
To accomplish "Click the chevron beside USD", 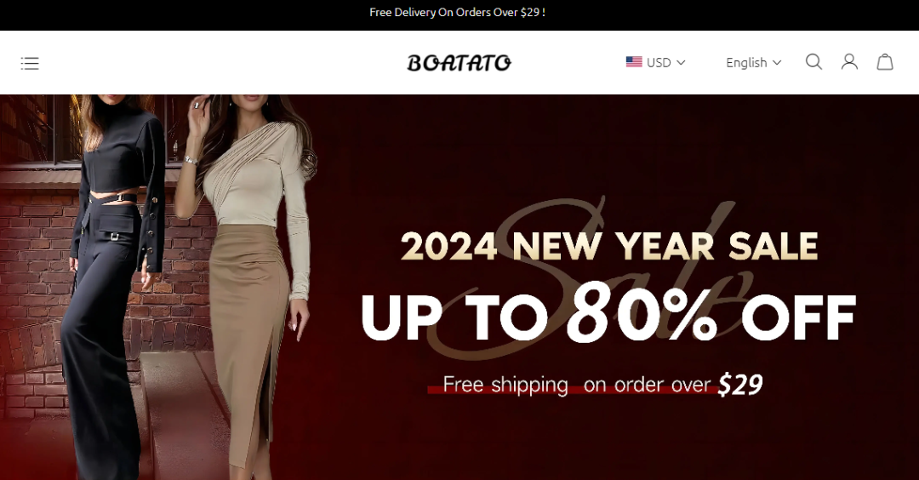I will (x=681, y=63).
